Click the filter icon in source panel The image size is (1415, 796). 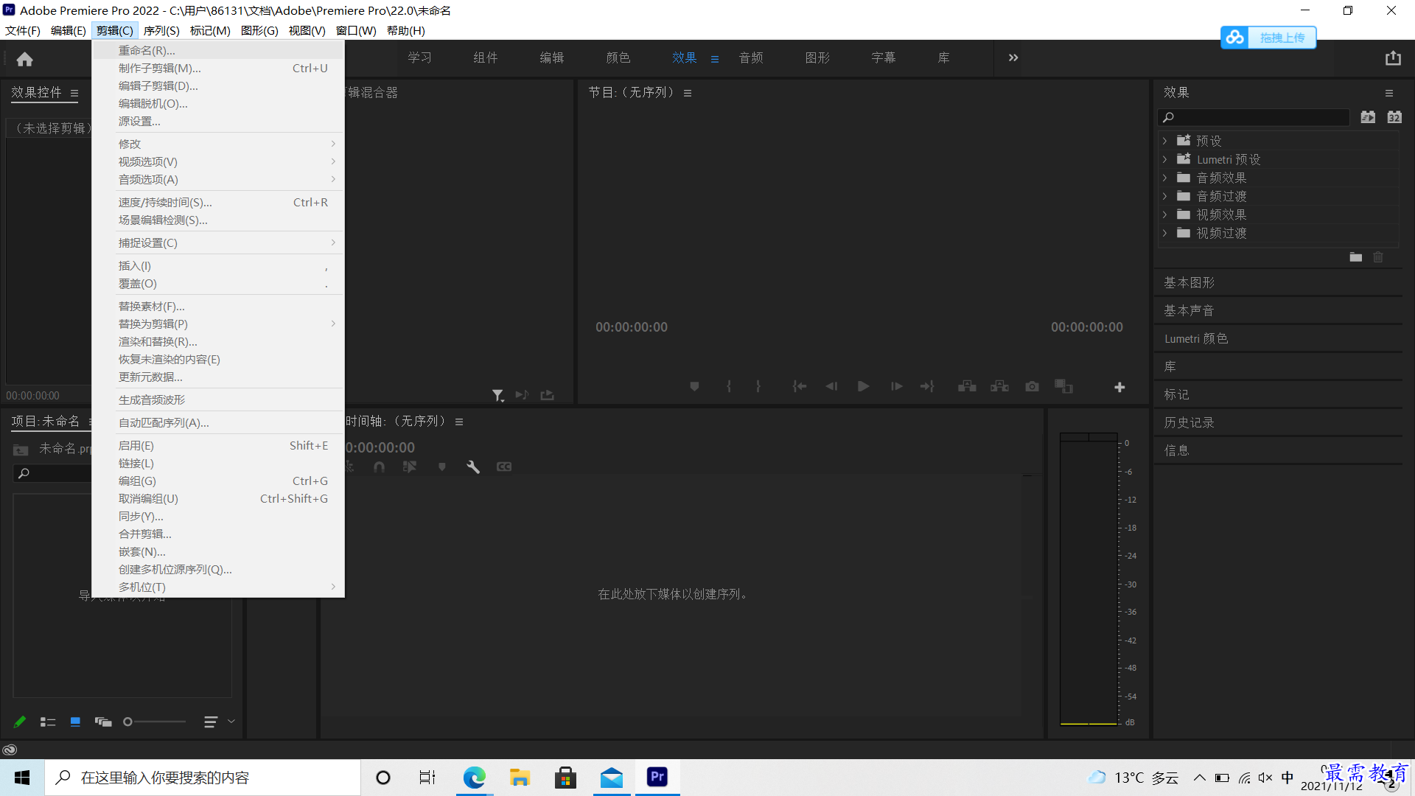(497, 396)
